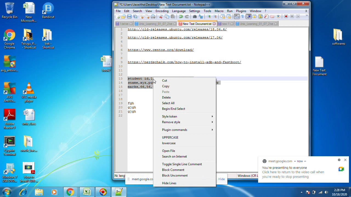This screenshot has height=197, width=351.
Task: Undo using the green arrow toolbar icon
Action: pos(181,16)
